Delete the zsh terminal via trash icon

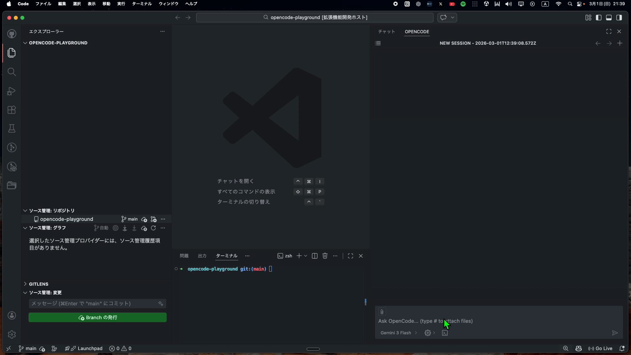click(325, 256)
